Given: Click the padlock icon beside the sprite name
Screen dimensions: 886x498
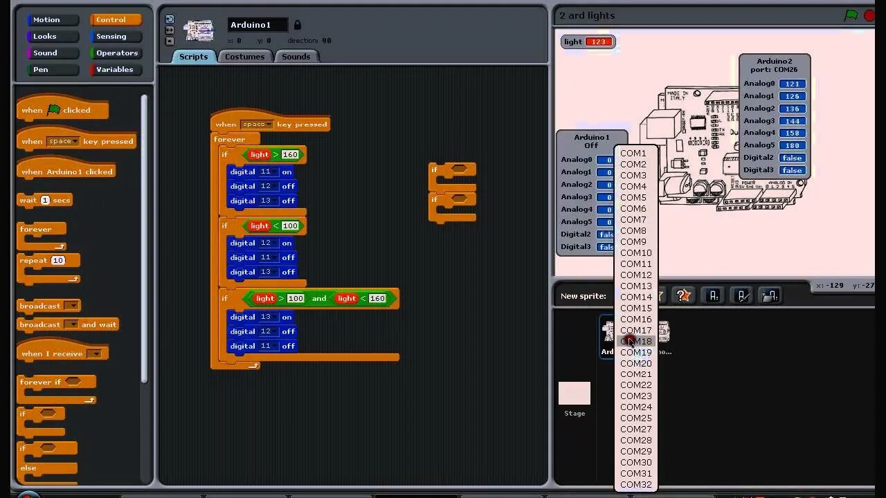Looking at the screenshot, I should (297, 25).
